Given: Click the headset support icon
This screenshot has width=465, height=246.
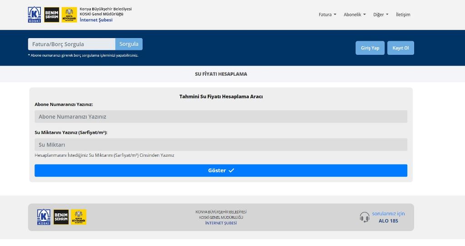Looking at the screenshot, I should (364, 217).
